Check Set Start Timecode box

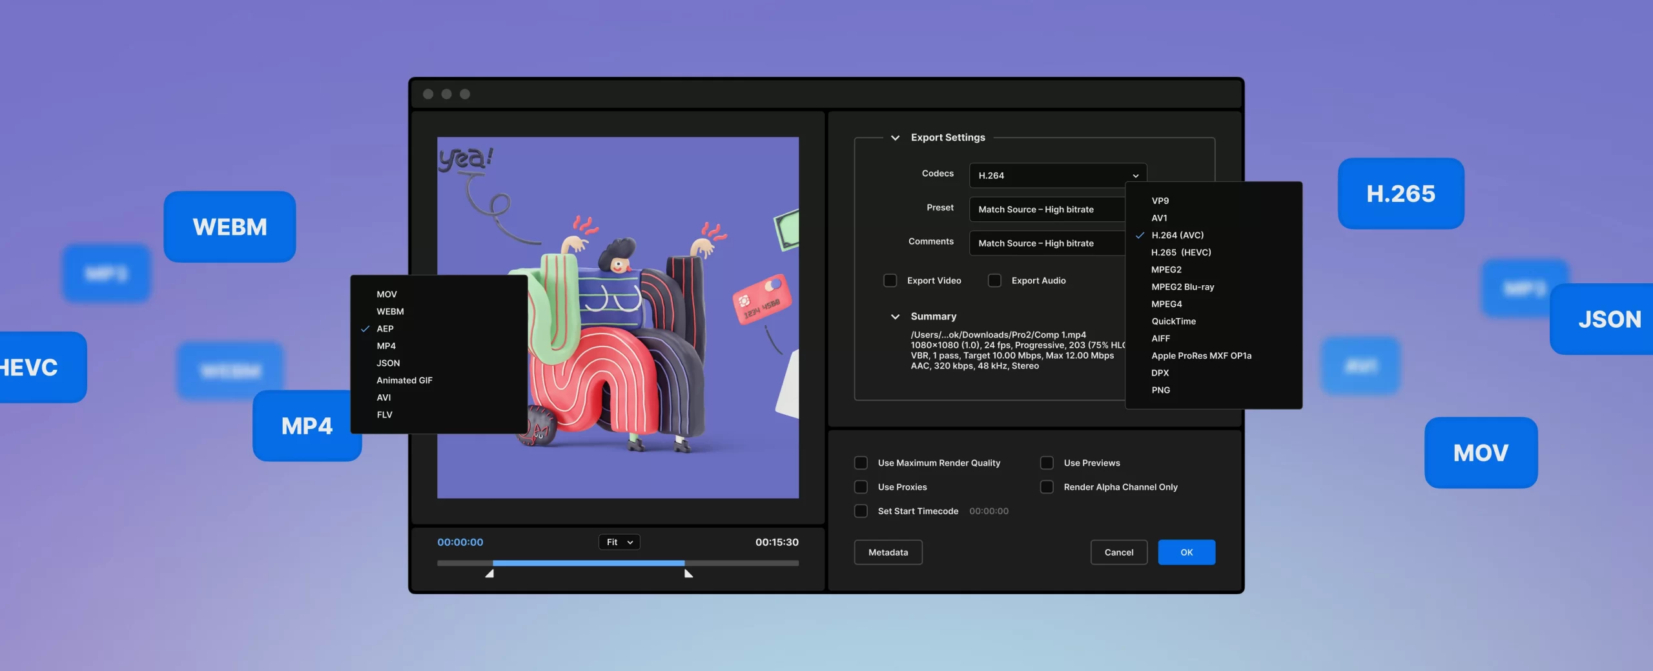click(x=861, y=511)
